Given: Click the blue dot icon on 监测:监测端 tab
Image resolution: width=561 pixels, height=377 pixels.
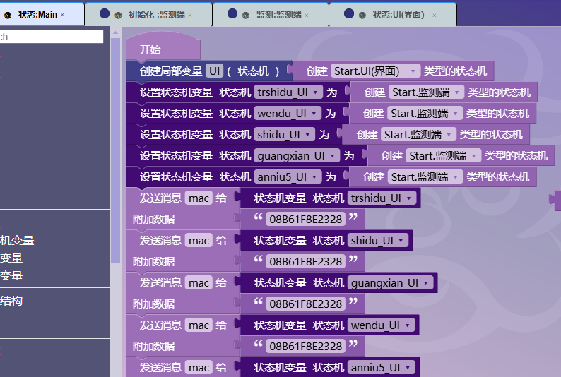Looking at the screenshot, I should [x=232, y=13].
